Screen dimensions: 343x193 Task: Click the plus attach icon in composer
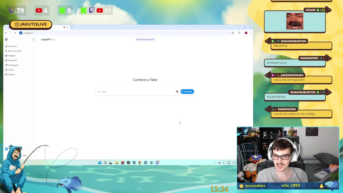99,92
